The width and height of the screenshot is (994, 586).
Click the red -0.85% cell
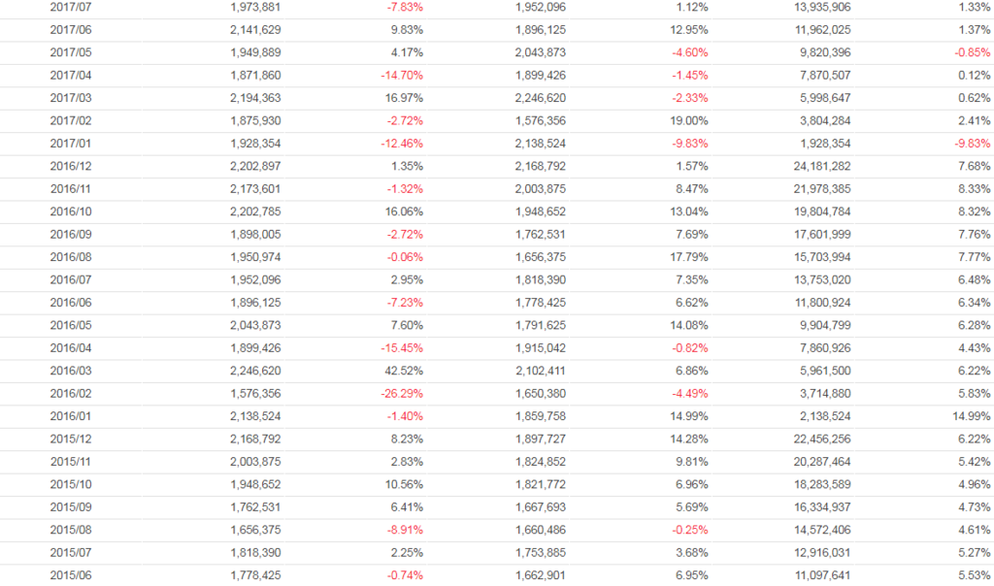(x=972, y=52)
